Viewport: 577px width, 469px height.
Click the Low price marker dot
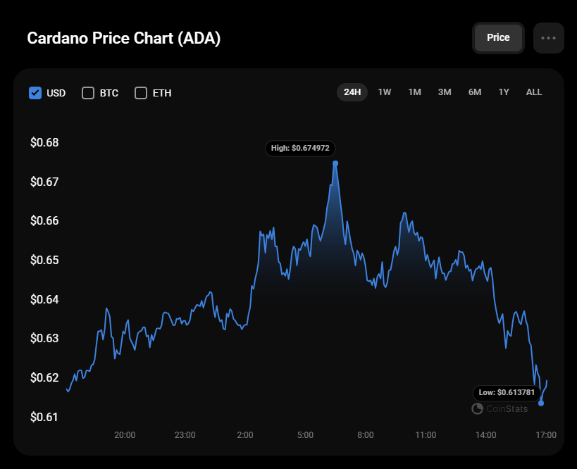(x=541, y=403)
